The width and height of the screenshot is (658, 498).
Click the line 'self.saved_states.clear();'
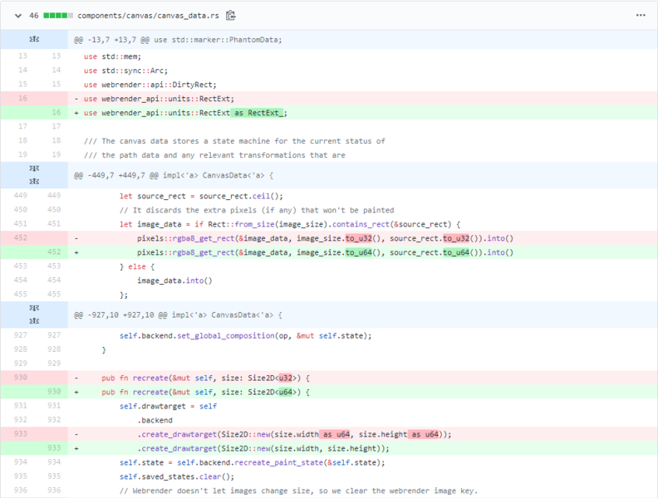(x=177, y=476)
